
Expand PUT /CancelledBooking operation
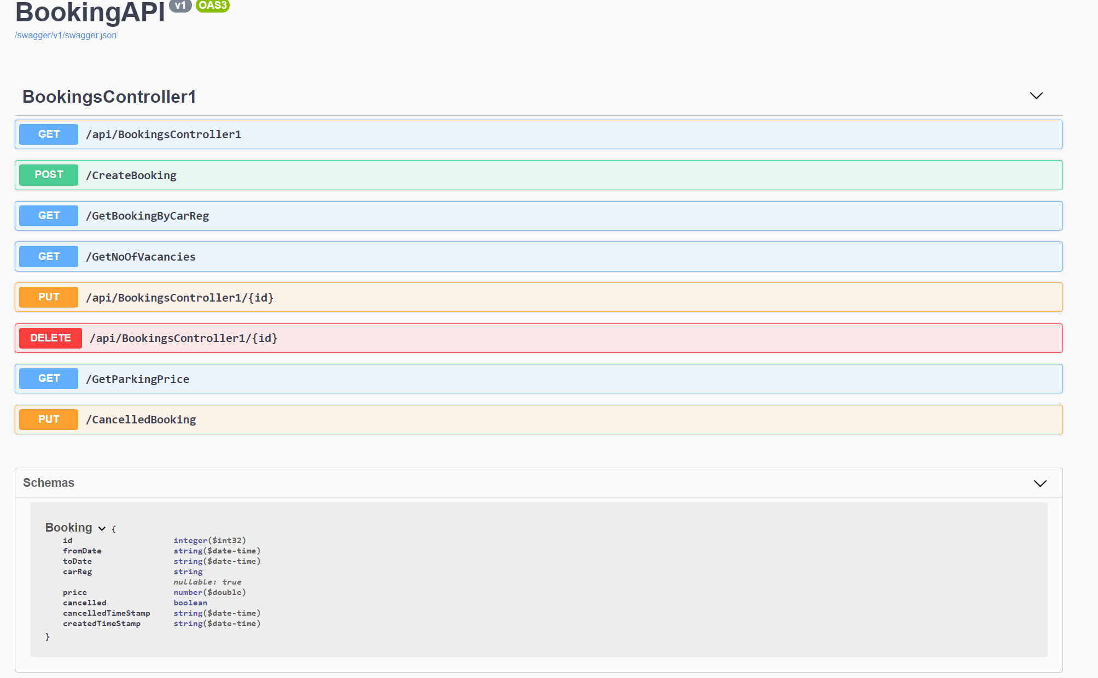click(x=539, y=420)
